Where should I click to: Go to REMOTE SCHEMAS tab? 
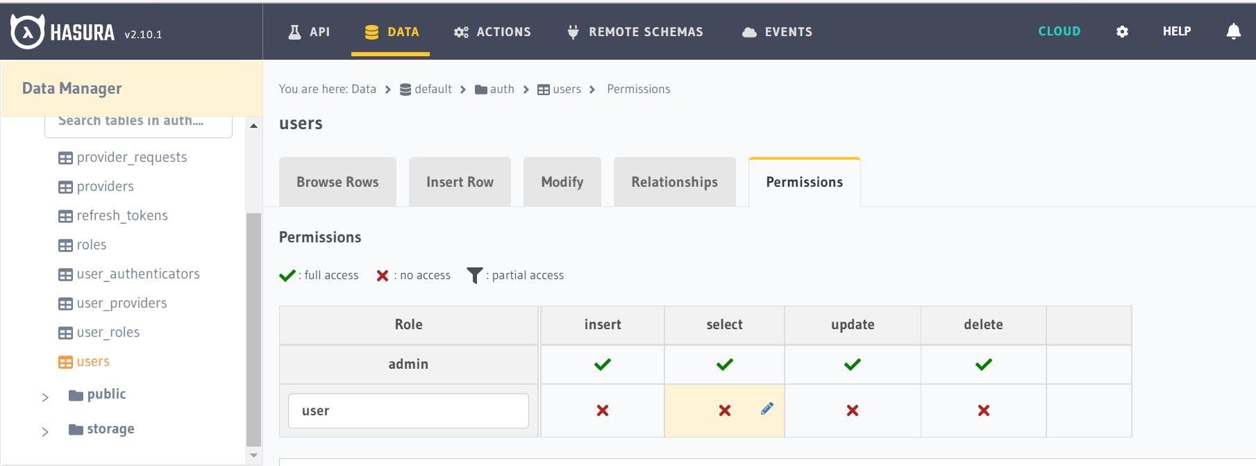coord(635,32)
